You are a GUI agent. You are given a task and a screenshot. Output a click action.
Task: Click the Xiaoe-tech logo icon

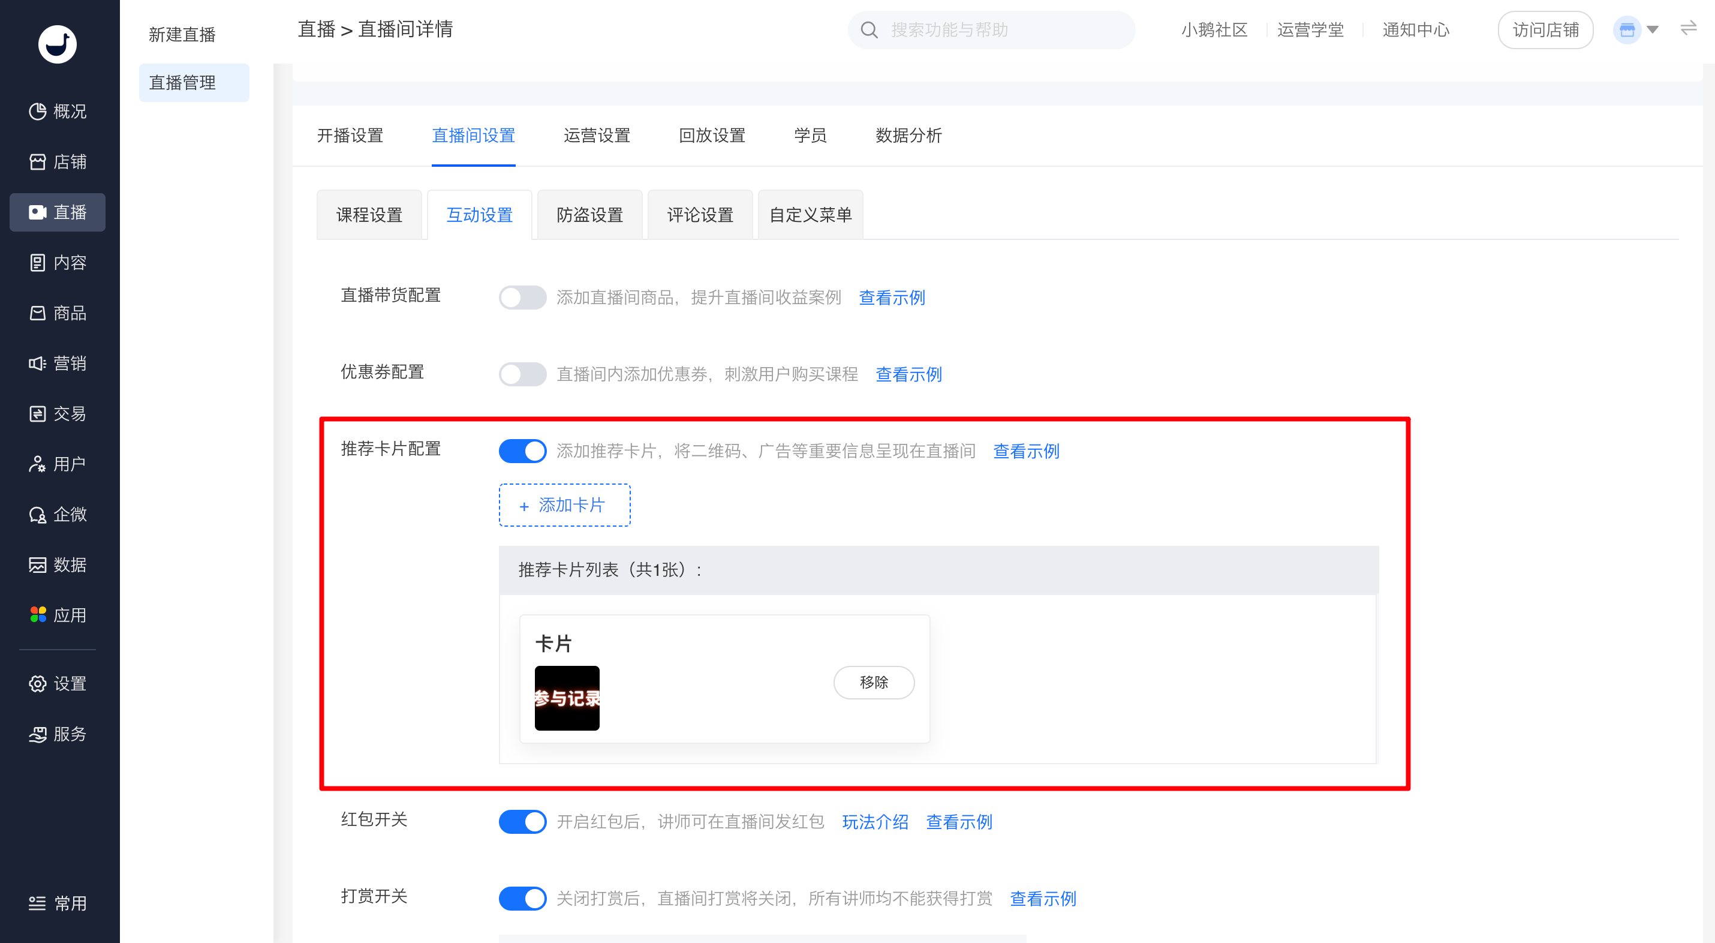coord(57,44)
